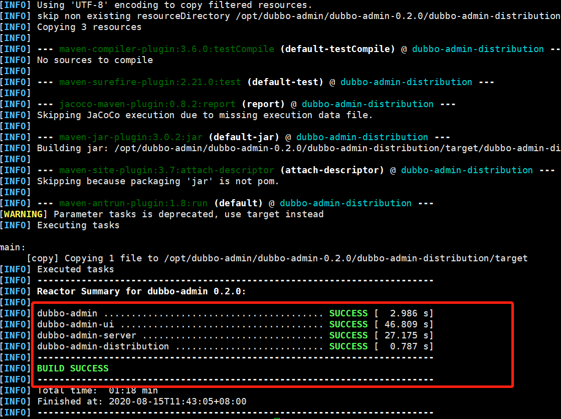Click the 'Executing tasks' line
Image resolution: width=561 pixels, height=419 pixels.
coord(78,225)
